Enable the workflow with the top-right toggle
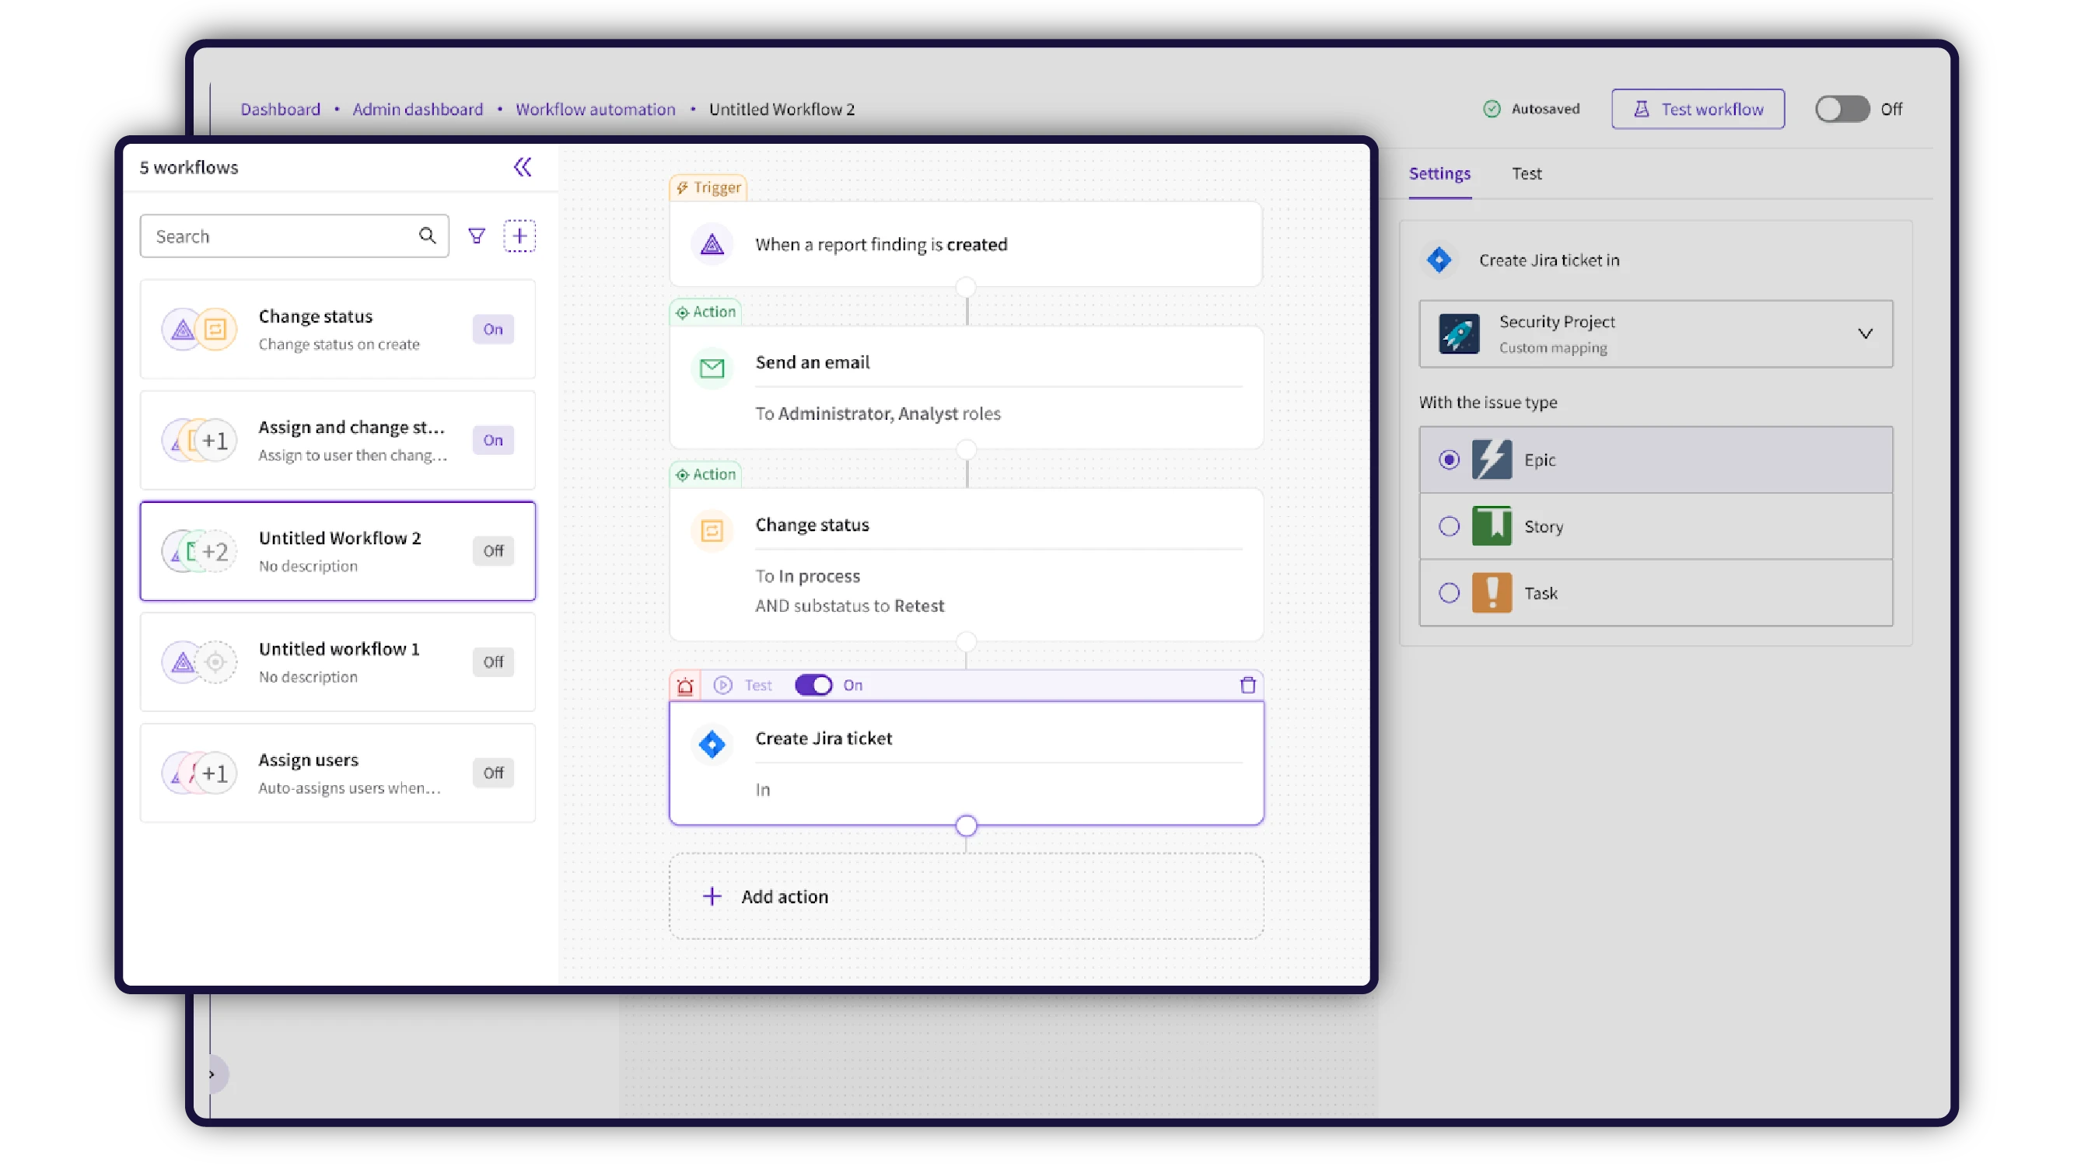This screenshot has height=1166, width=2074. tap(1841, 109)
